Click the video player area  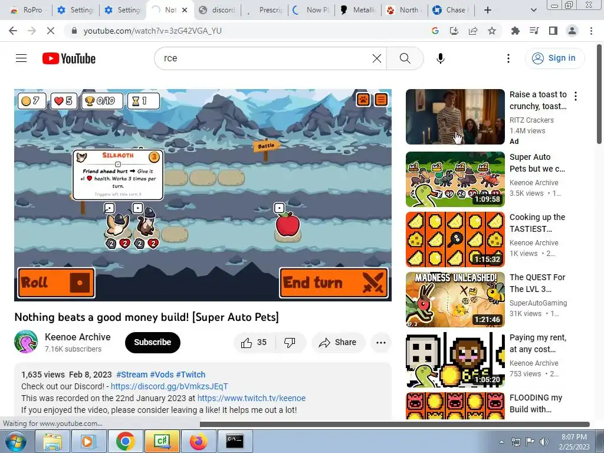point(203,195)
